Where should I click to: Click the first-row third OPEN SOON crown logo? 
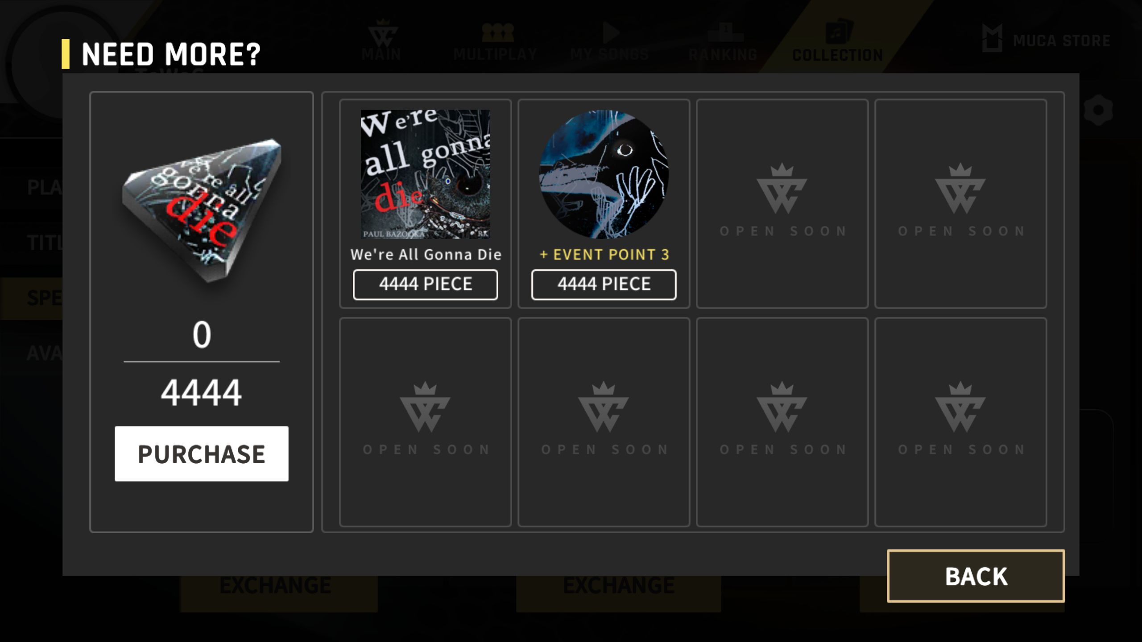pyautogui.click(x=782, y=189)
